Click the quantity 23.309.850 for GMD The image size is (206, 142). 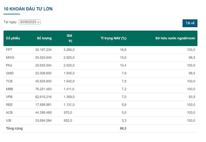pos(43,73)
